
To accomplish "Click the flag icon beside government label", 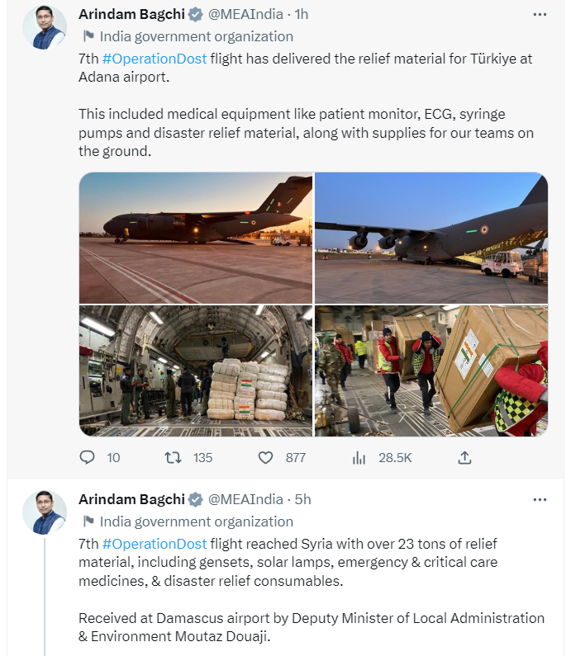I will pos(88,36).
